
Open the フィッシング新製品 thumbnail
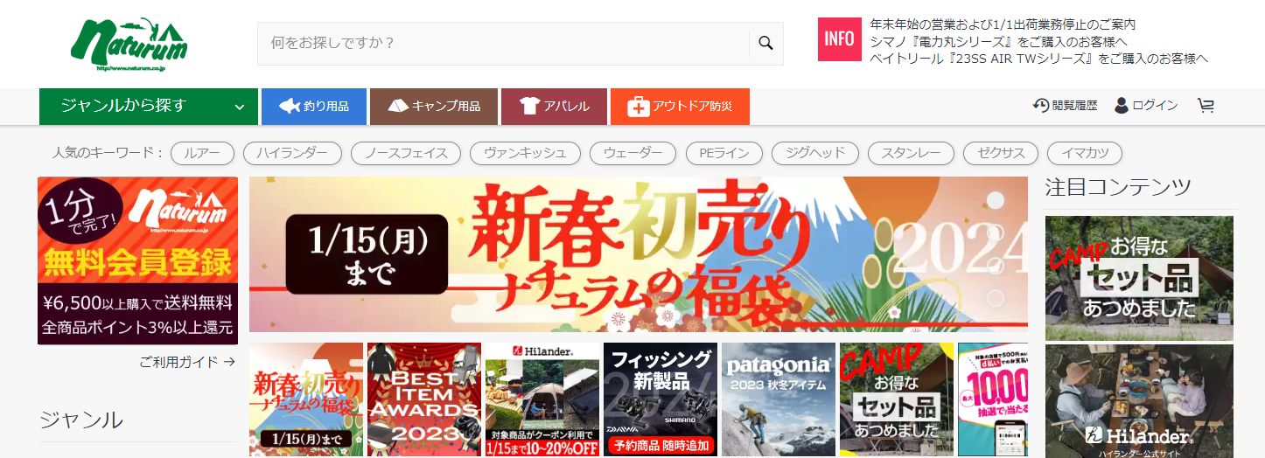coord(660,399)
